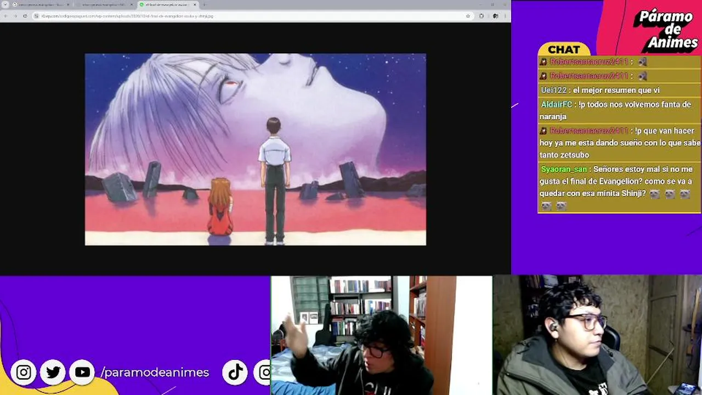
Task: Click the Instagram icon in the banner
Action: coord(24,373)
